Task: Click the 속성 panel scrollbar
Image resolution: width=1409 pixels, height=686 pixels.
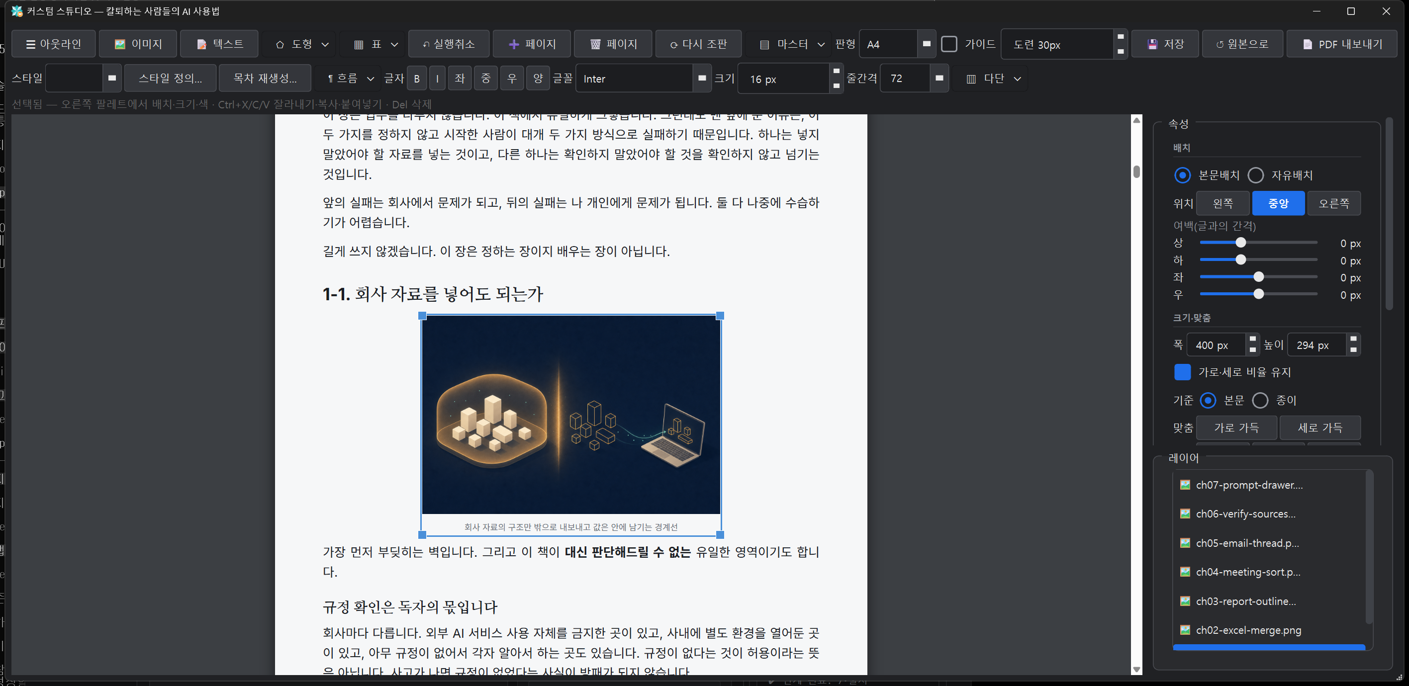Action: [1389, 214]
